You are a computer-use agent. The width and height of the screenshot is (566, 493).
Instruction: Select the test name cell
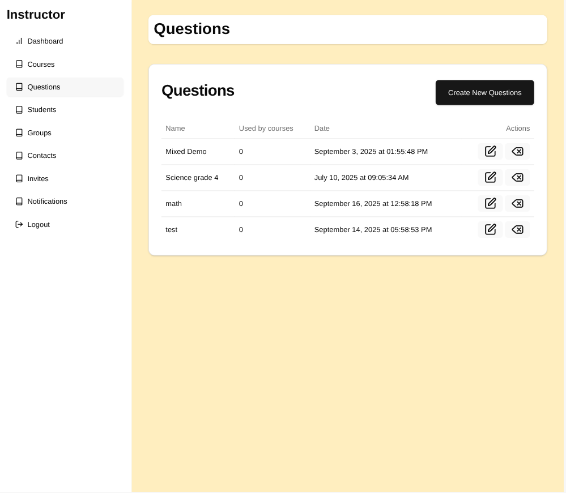pyautogui.click(x=172, y=230)
